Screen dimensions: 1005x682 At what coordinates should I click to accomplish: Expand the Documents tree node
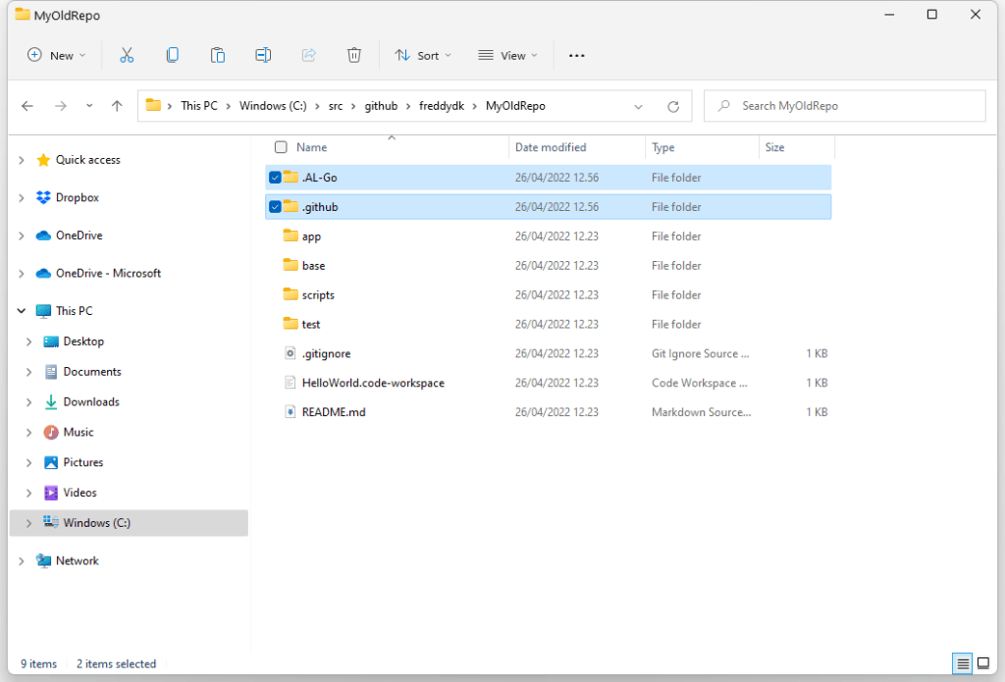28,373
